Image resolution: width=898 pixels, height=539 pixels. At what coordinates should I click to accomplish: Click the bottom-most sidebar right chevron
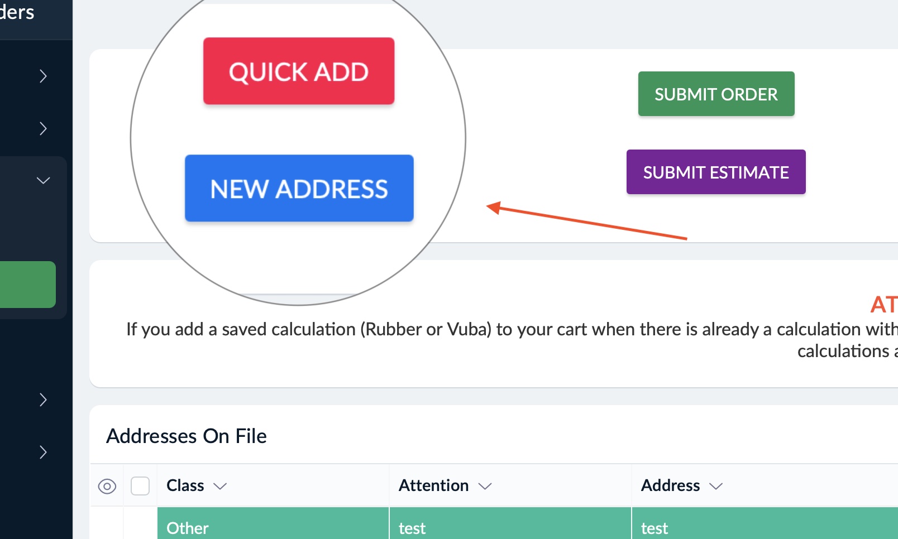(x=43, y=452)
